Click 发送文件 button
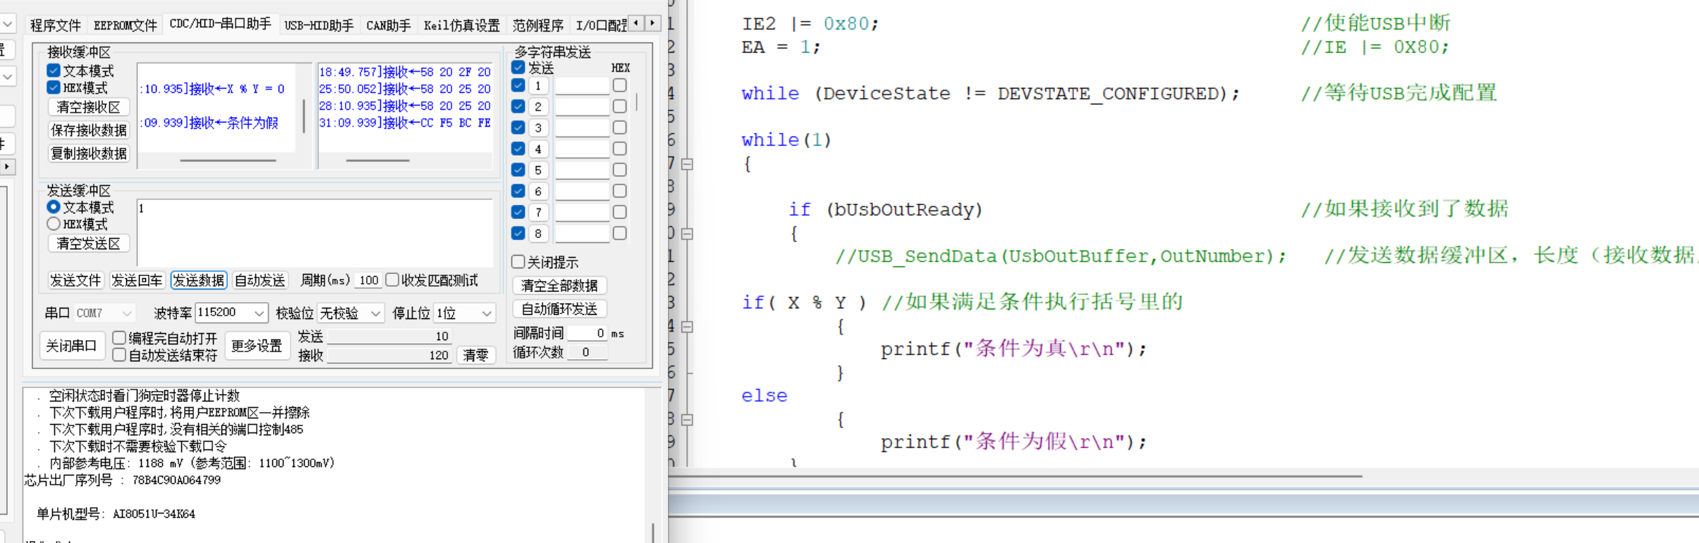Viewport: 1699px width, 543px height. (x=75, y=280)
